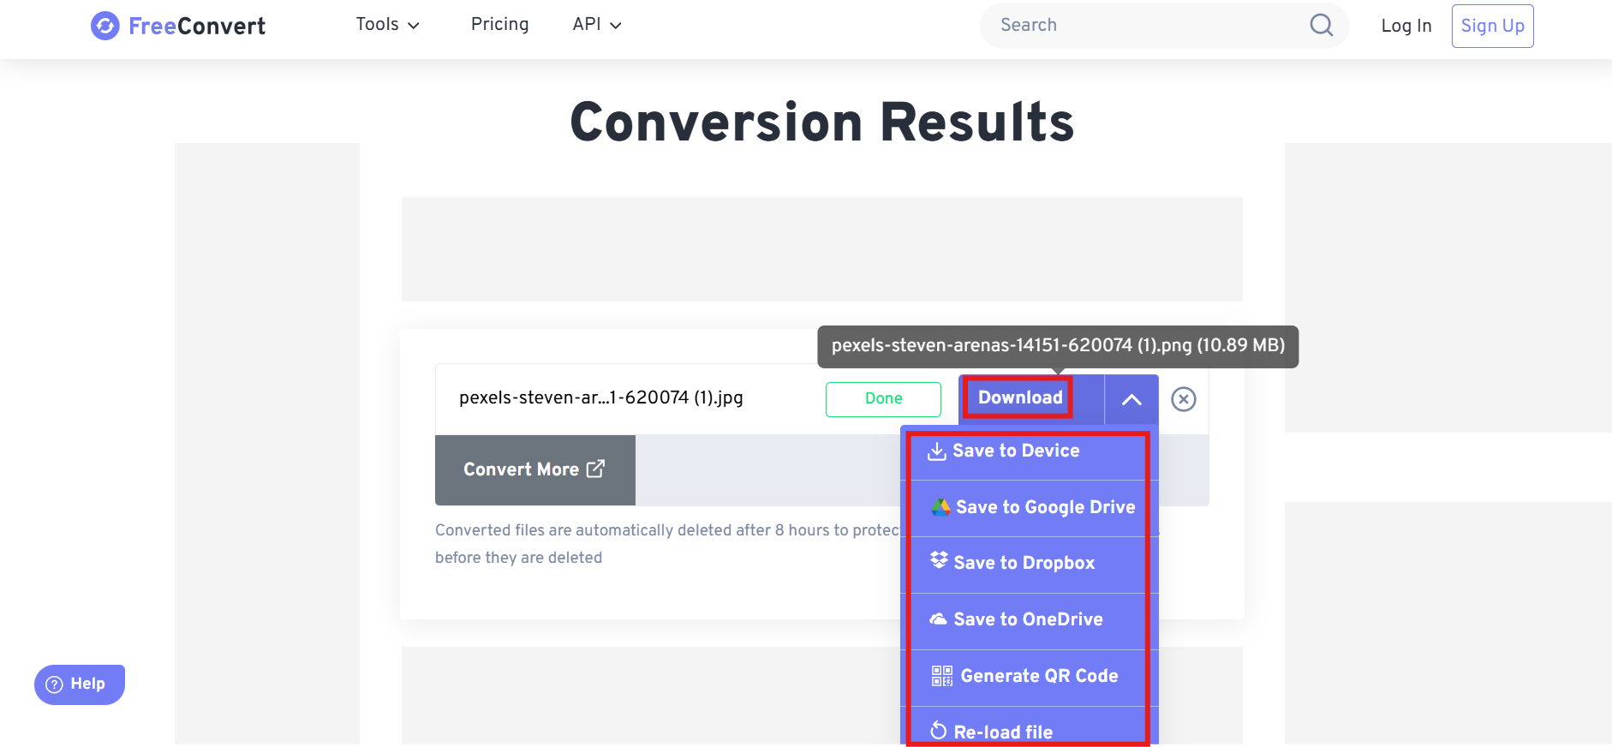The image size is (1612, 747).
Task: Click the search magnifier icon
Action: pos(1321,25)
